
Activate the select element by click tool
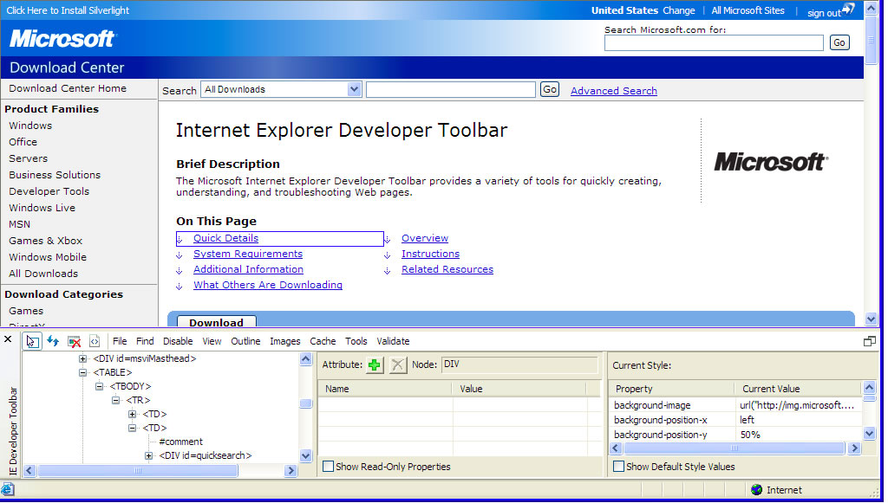pyautogui.click(x=32, y=341)
